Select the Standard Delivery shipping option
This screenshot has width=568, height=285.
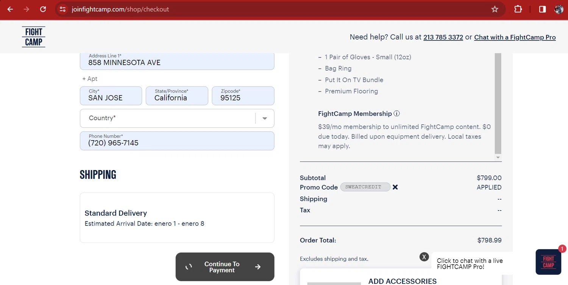177,218
